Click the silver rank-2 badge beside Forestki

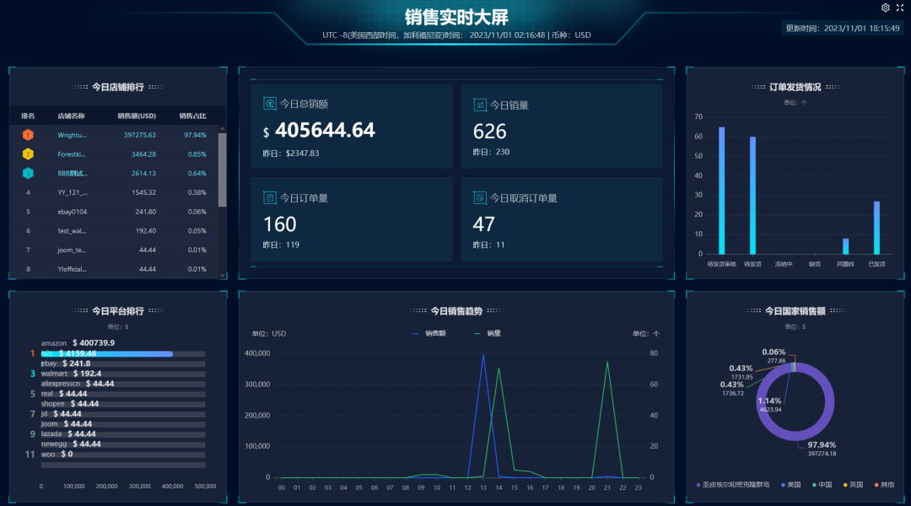tap(27, 153)
